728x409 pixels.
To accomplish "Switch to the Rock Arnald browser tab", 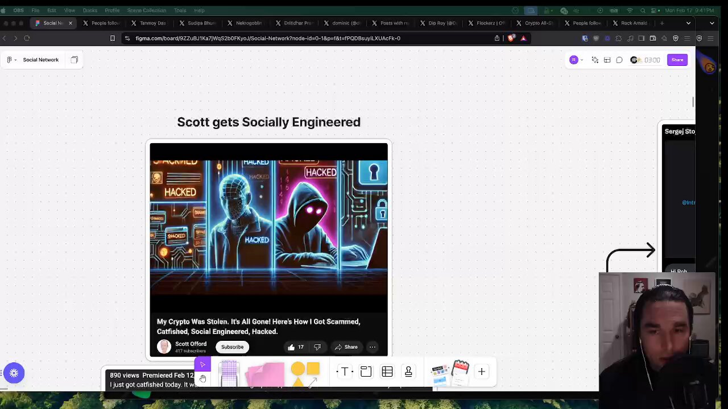I will [630, 23].
